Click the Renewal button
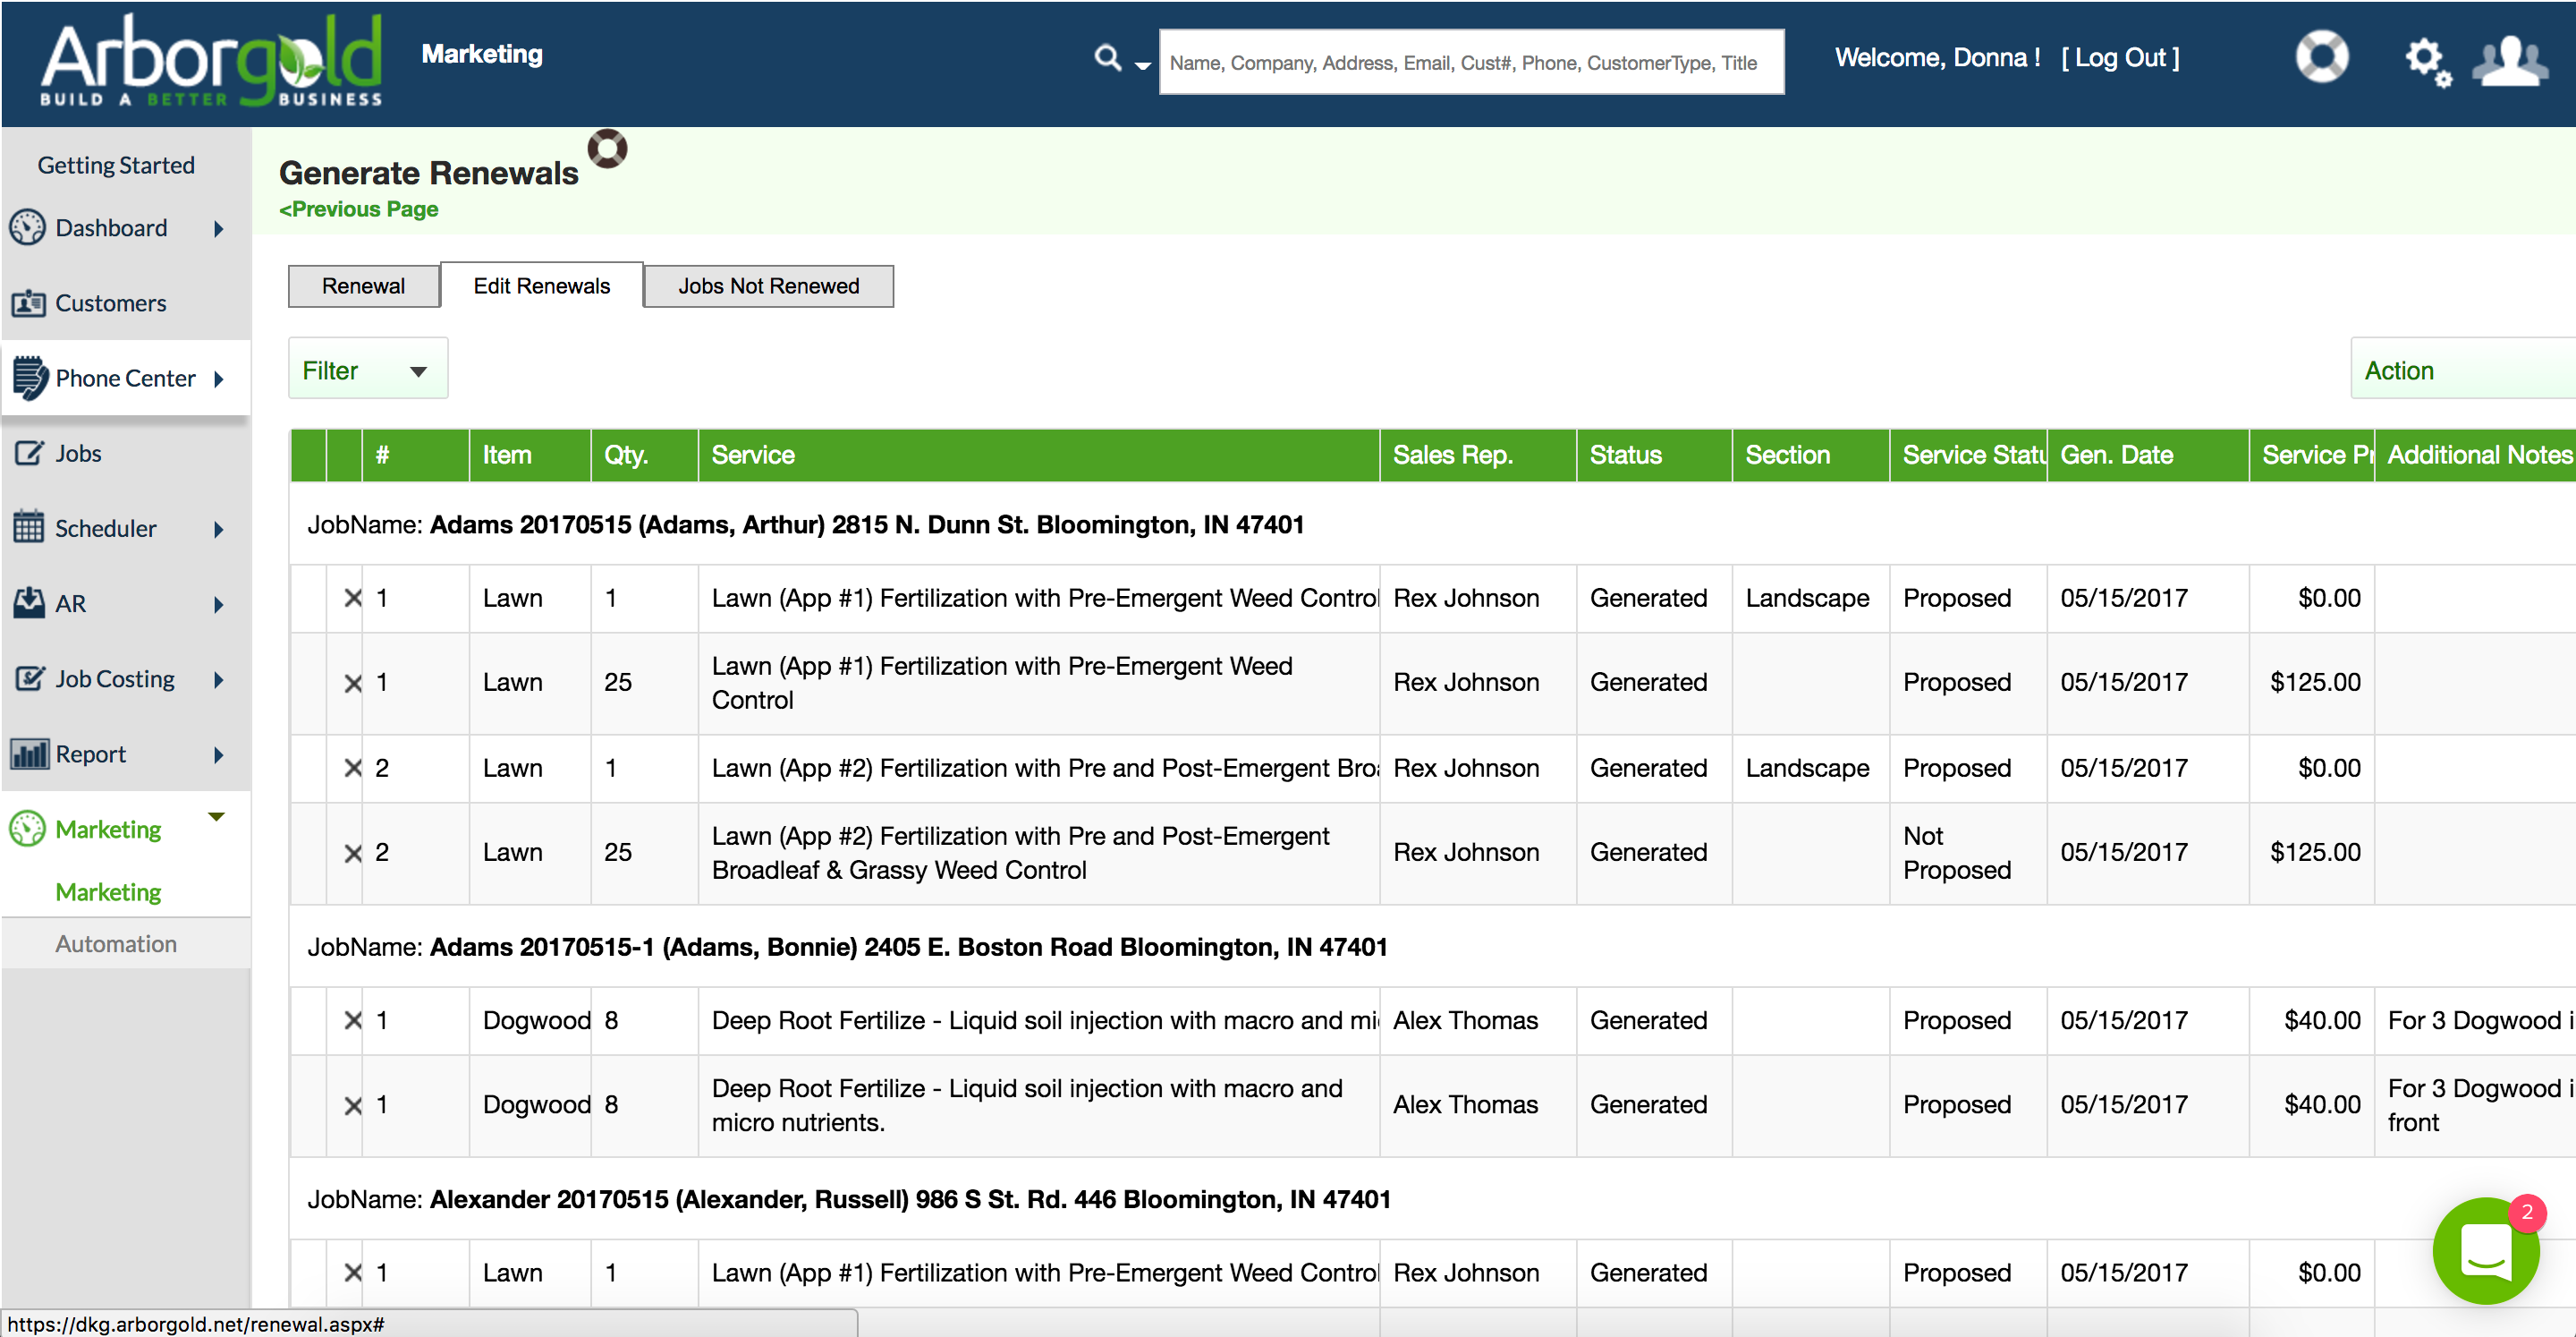Image resolution: width=2576 pixels, height=1337 pixels. (x=363, y=286)
